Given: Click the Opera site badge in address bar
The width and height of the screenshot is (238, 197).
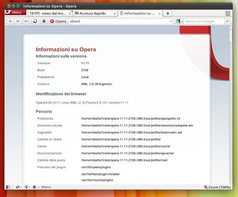Looking at the screenshot, I should [x=58, y=21].
